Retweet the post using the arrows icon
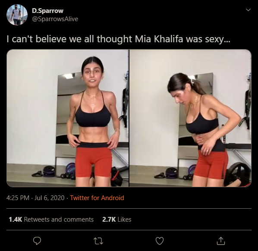 click(98, 241)
